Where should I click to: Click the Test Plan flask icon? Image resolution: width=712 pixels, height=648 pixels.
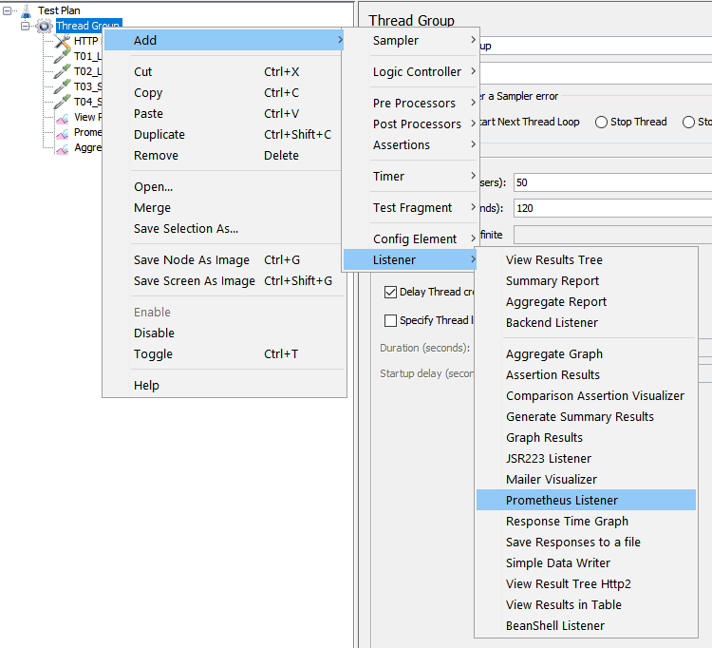[26, 10]
